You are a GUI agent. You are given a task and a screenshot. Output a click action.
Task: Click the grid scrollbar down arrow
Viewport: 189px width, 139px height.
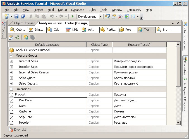pos(178,123)
